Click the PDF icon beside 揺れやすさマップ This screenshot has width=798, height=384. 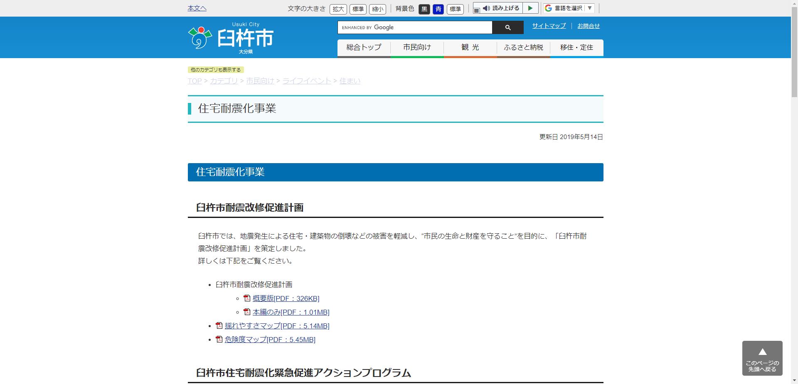pyautogui.click(x=219, y=325)
